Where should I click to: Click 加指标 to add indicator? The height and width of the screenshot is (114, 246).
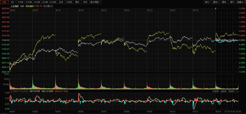pyautogui.click(x=224, y=91)
